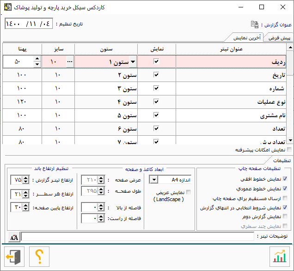Viewport: 294px width, 271px height.
Task: Click the width value ۱۲۰ cell
Action: pos(22,102)
